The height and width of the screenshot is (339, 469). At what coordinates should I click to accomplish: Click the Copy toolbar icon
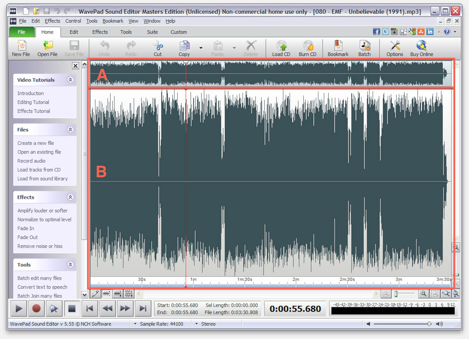coord(184,48)
